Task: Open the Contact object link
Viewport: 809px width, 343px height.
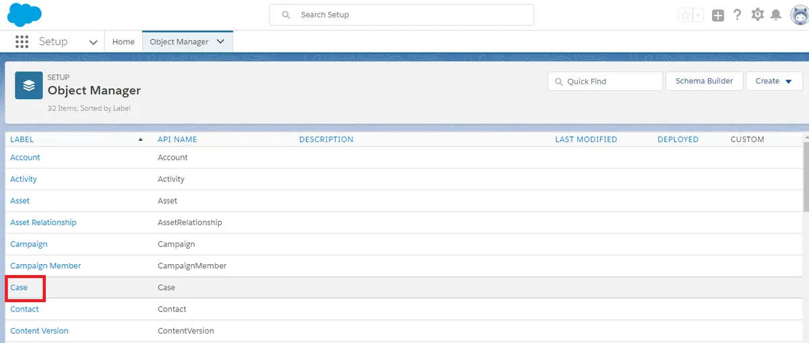Action: 24,309
